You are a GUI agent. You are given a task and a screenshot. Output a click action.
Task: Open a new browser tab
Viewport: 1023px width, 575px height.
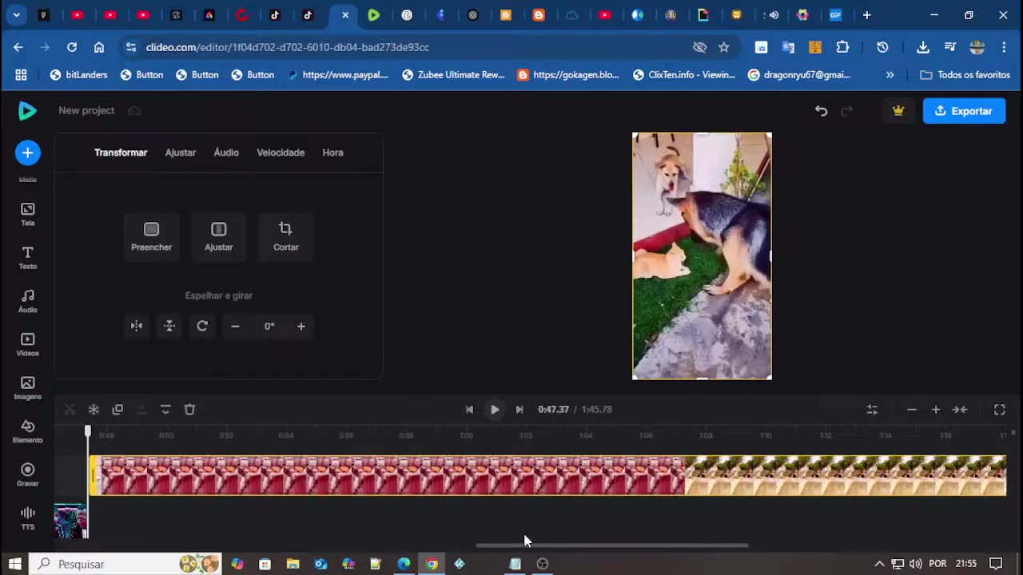(866, 15)
